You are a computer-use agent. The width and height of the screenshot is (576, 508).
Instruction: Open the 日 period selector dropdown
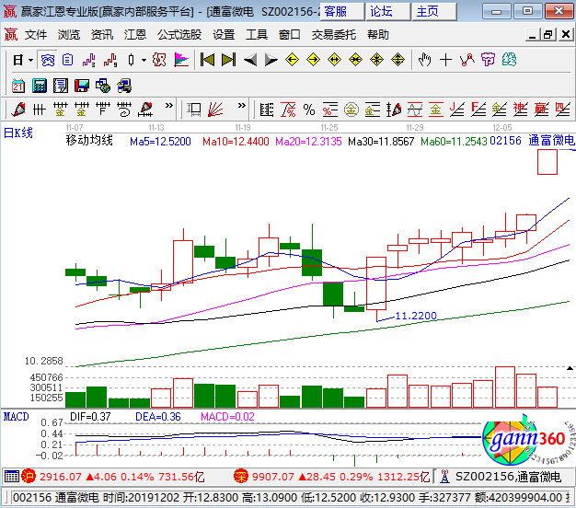click(31, 60)
